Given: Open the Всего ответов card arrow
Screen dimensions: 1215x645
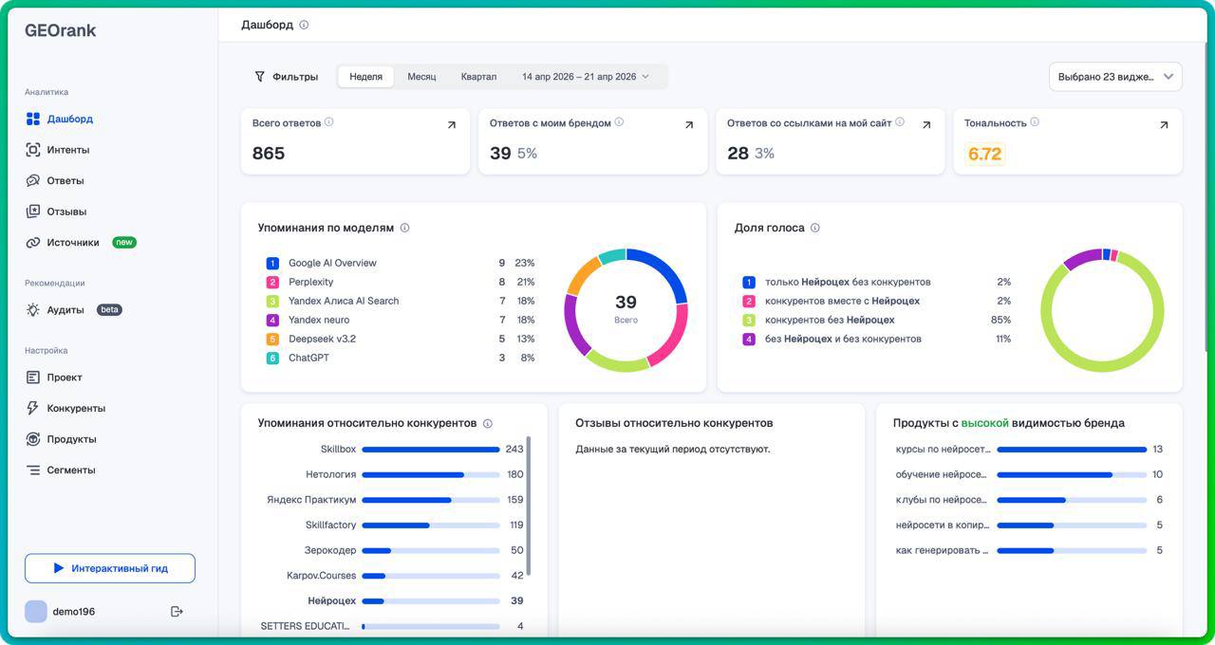Looking at the screenshot, I should tap(452, 125).
